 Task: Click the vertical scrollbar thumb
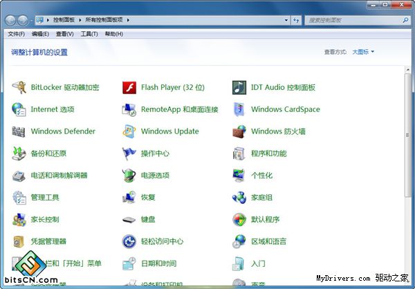407,135
